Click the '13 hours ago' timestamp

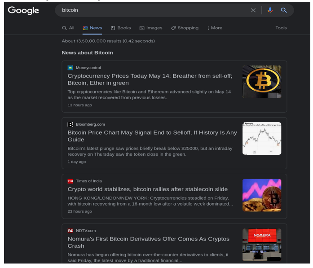coord(79,105)
